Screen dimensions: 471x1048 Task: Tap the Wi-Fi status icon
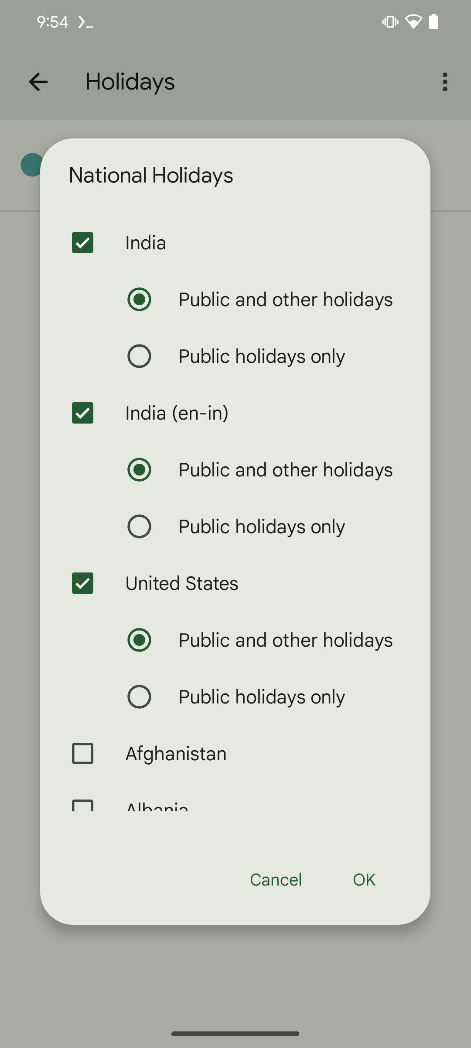click(413, 21)
